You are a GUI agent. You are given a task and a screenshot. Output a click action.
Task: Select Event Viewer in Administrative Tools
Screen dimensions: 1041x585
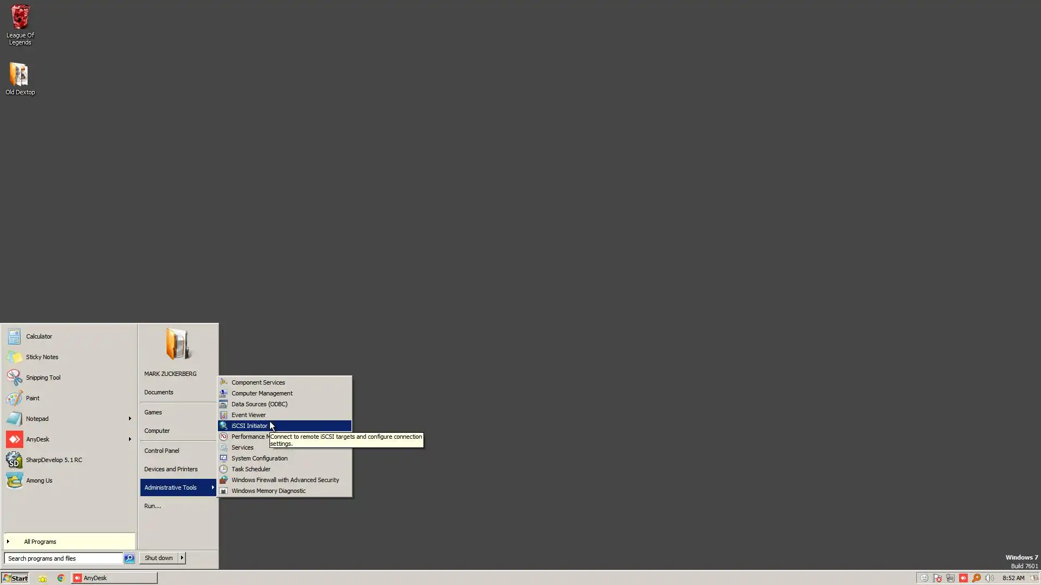pyautogui.click(x=248, y=415)
